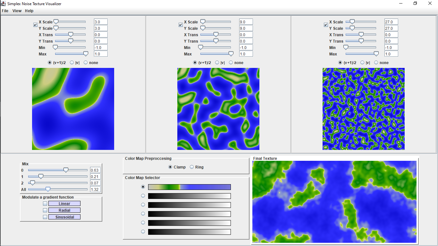Maximize or restore the window

415,4
